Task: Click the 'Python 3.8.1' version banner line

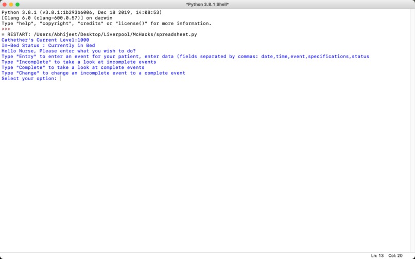Action: point(81,12)
